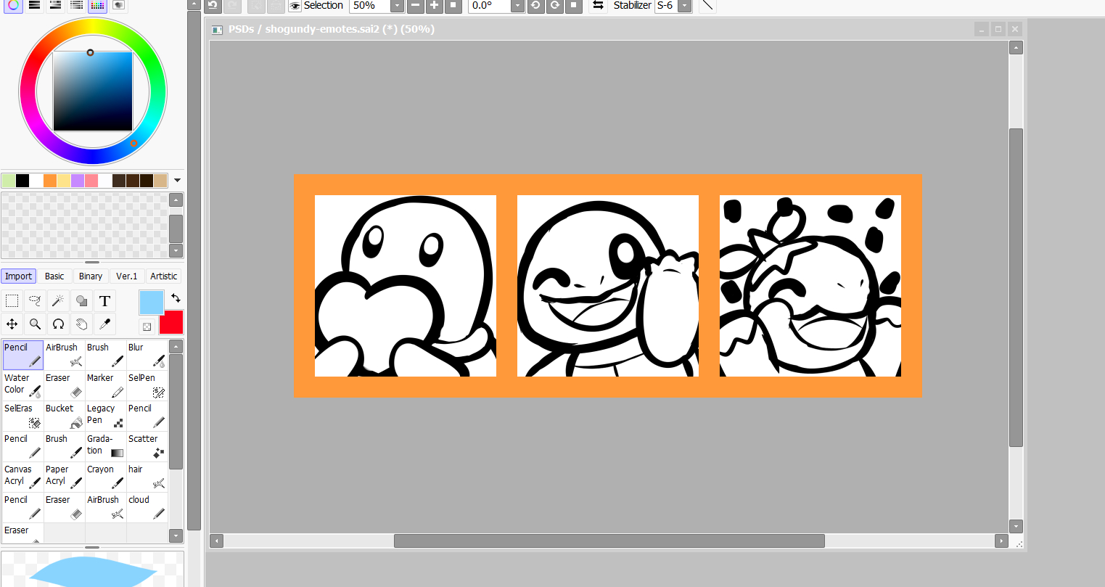Image resolution: width=1105 pixels, height=587 pixels.
Task: Select the Lasso selection tool
Action: coord(35,300)
